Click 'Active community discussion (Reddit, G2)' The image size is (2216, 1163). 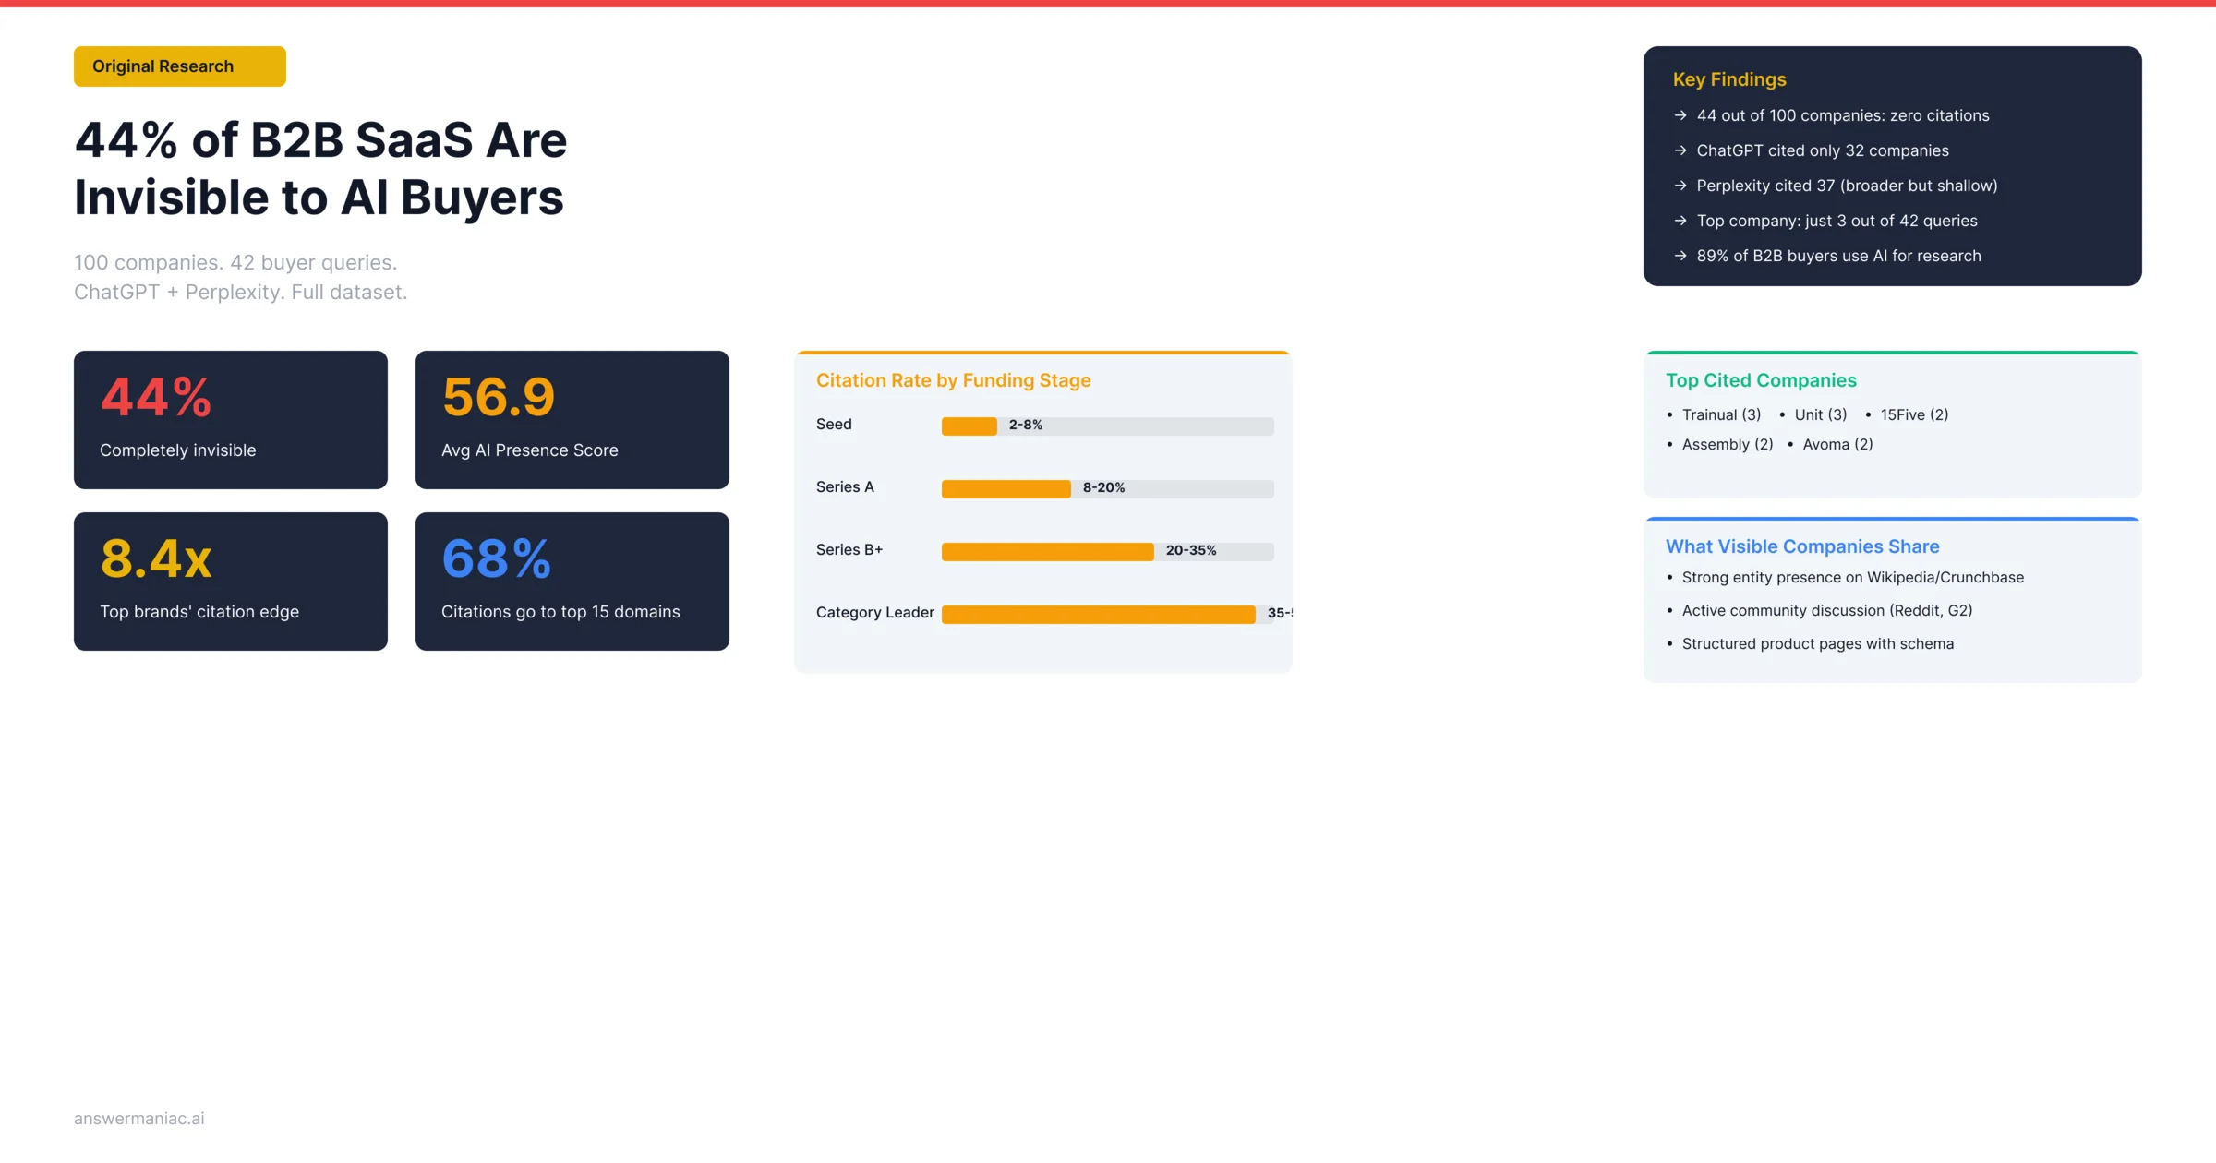[x=1827, y=611]
